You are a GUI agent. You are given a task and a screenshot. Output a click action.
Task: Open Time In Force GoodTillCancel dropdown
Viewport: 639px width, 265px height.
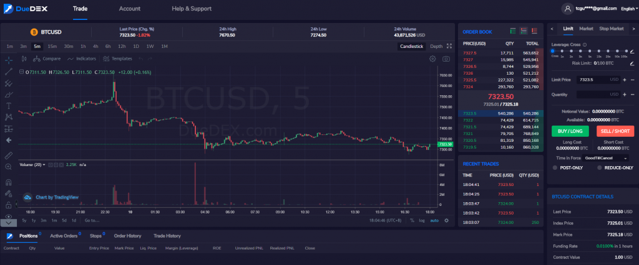[x=607, y=158]
